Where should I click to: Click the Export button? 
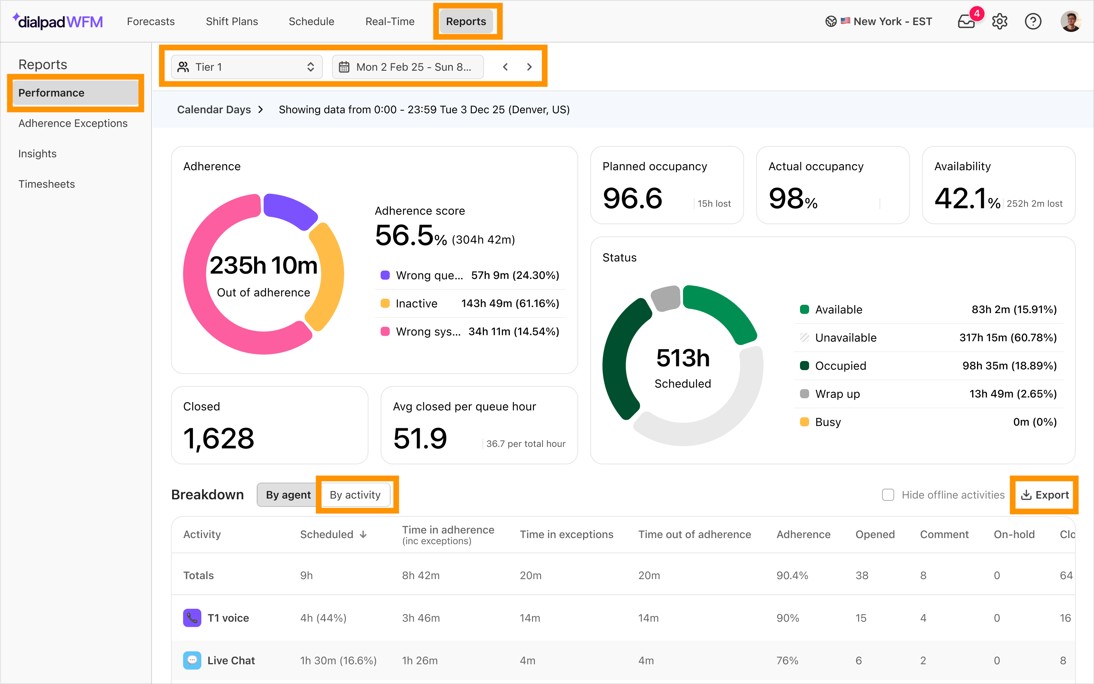[1045, 494]
